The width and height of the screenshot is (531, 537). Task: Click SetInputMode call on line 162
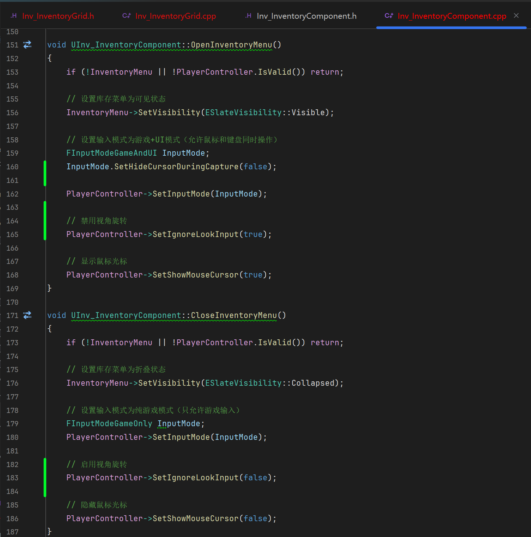(181, 194)
